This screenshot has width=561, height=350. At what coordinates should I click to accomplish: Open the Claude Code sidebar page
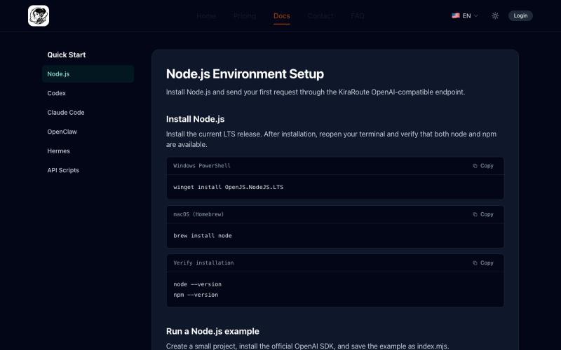coord(88,113)
